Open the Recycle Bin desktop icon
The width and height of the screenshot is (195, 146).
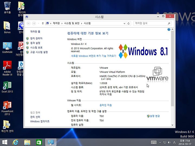[x=7, y=8]
